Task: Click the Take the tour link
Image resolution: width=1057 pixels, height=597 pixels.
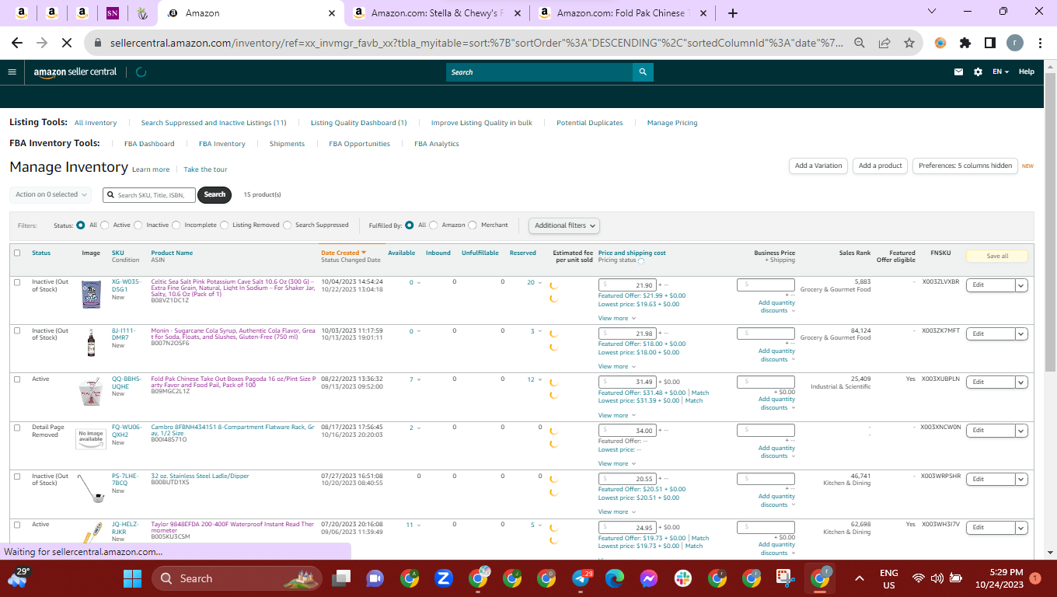Action: [x=206, y=169]
